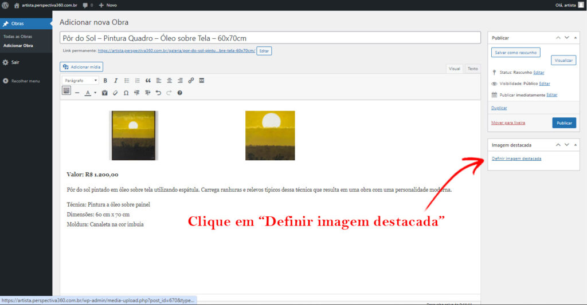Open the text color picker arrow
Viewport: 587px width, 305px height.
95,93
